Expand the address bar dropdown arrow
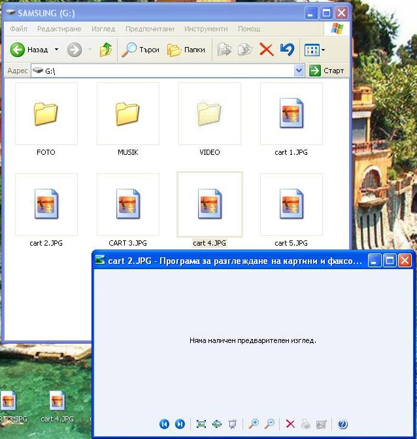The height and width of the screenshot is (439, 417). click(x=299, y=71)
